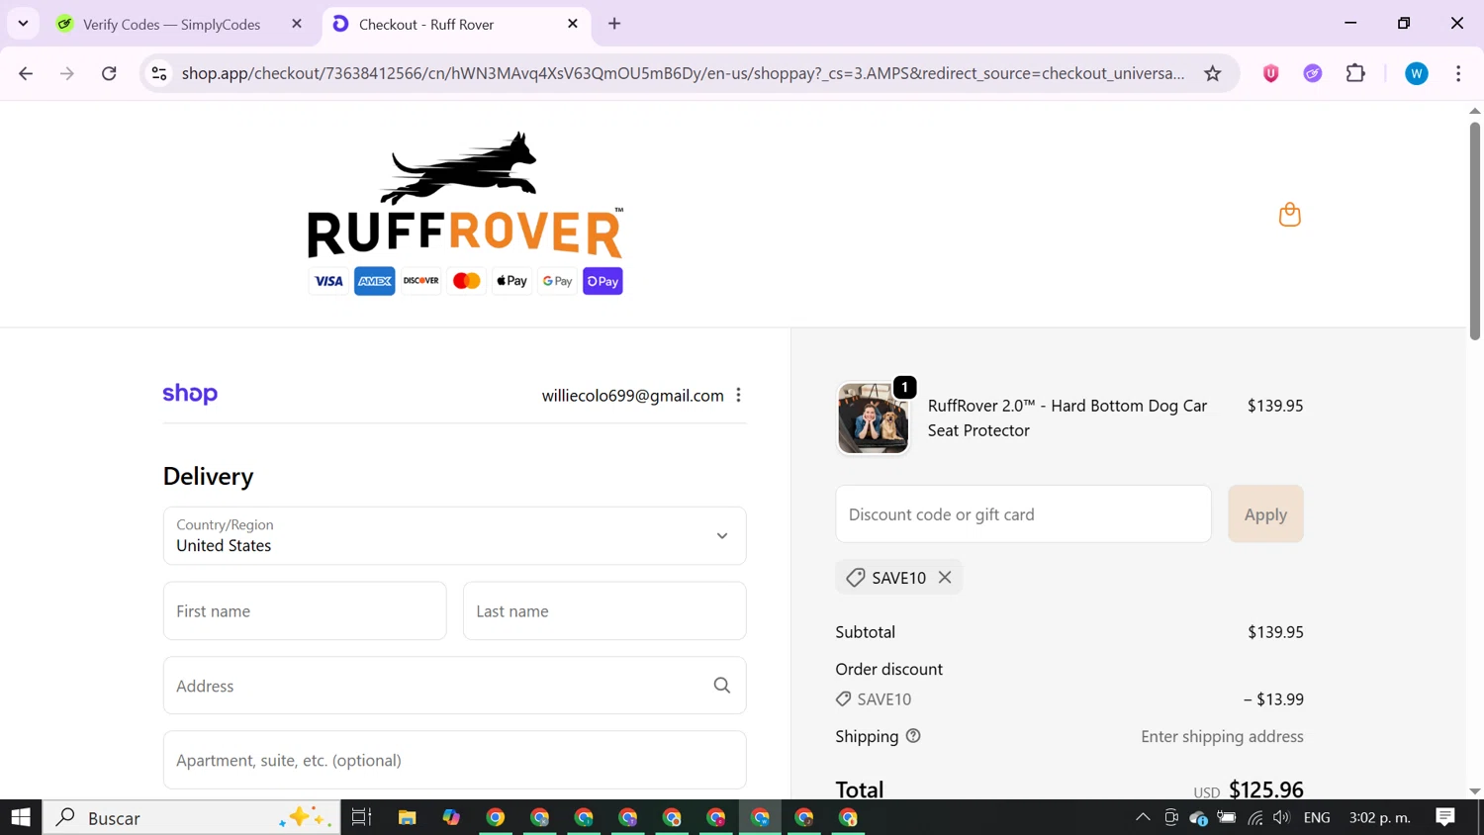1484x835 pixels.
Task: Open the Copilot taskbar icon
Action: point(451,817)
